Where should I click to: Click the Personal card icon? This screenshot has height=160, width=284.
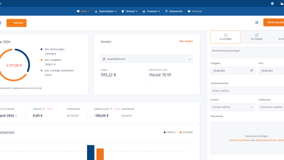coord(189,11)
